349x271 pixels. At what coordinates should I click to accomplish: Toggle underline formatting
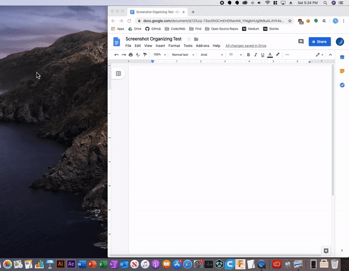[263, 55]
